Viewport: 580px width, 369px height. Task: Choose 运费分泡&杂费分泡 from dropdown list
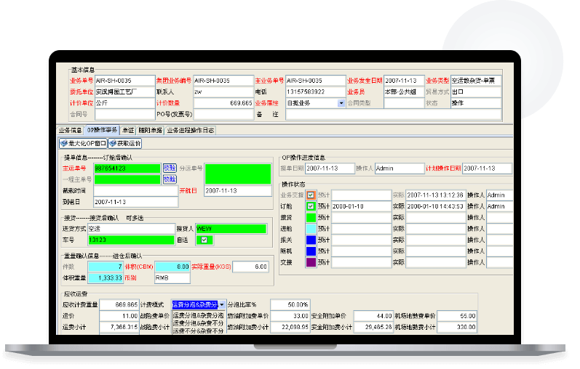click(x=198, y=315)
